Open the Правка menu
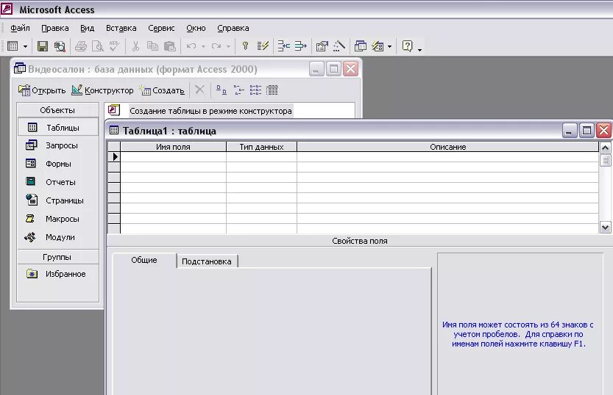Screen dimensions: 613x395 [55, 28]
